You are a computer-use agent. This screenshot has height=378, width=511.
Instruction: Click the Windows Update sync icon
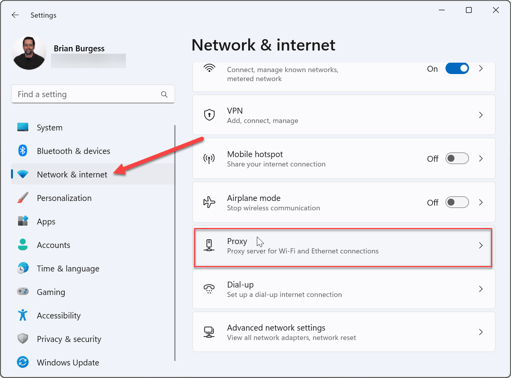pyautogui.click(x=23, y=362)
